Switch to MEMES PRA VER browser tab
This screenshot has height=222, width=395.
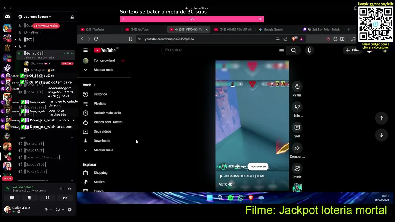coord(233,30)
